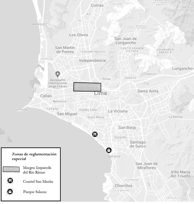
Task: Click the legend title Zonas de reglamentación especial
Action: (x=34, y=156)
